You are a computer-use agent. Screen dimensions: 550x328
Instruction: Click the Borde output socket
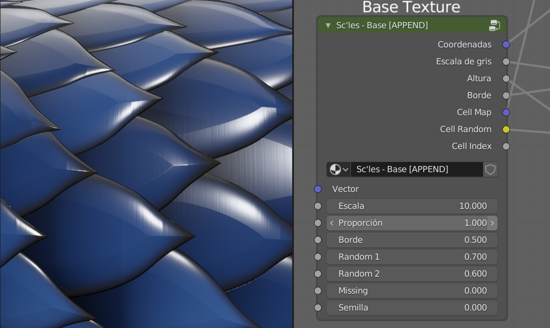(x=506, y=95)
